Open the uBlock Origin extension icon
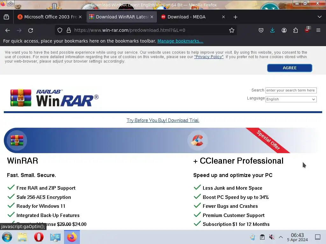The image size is (326, 244). coord(307,30)
